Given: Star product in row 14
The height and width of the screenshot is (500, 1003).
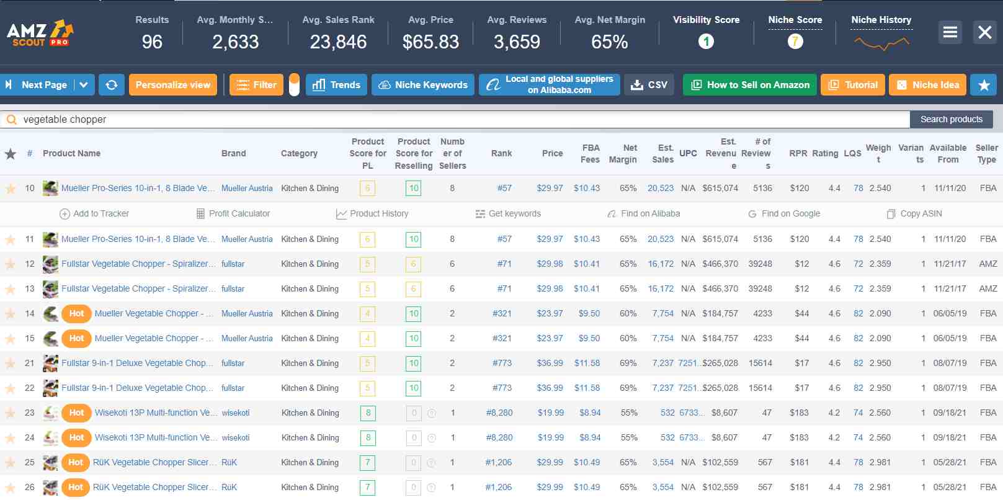Looking at the screenshot, I should click(11, 314).
